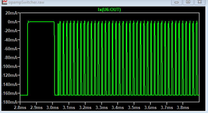
Task: Click the 3.0ms time axis label
Action: click(53, 108)
